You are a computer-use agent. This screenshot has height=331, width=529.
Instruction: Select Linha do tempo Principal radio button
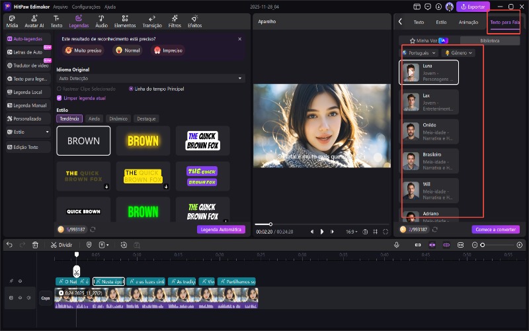(x=131, y=88)
